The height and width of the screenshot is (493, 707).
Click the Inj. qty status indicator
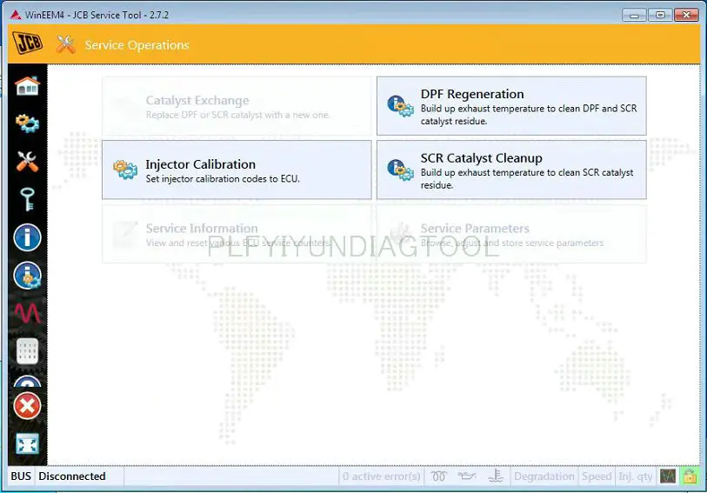636,476
